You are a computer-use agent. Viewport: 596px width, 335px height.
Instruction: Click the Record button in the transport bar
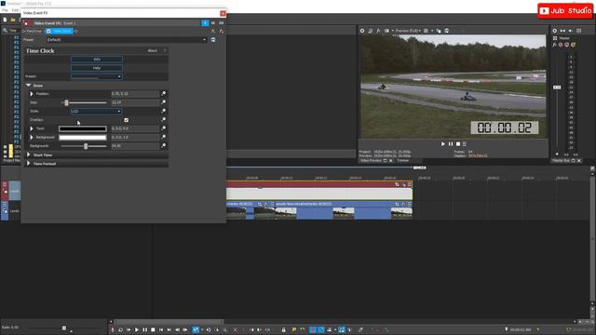(113, 329)
